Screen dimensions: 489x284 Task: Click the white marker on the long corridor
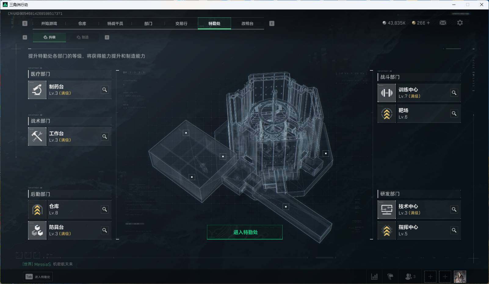tap(286, 207)
